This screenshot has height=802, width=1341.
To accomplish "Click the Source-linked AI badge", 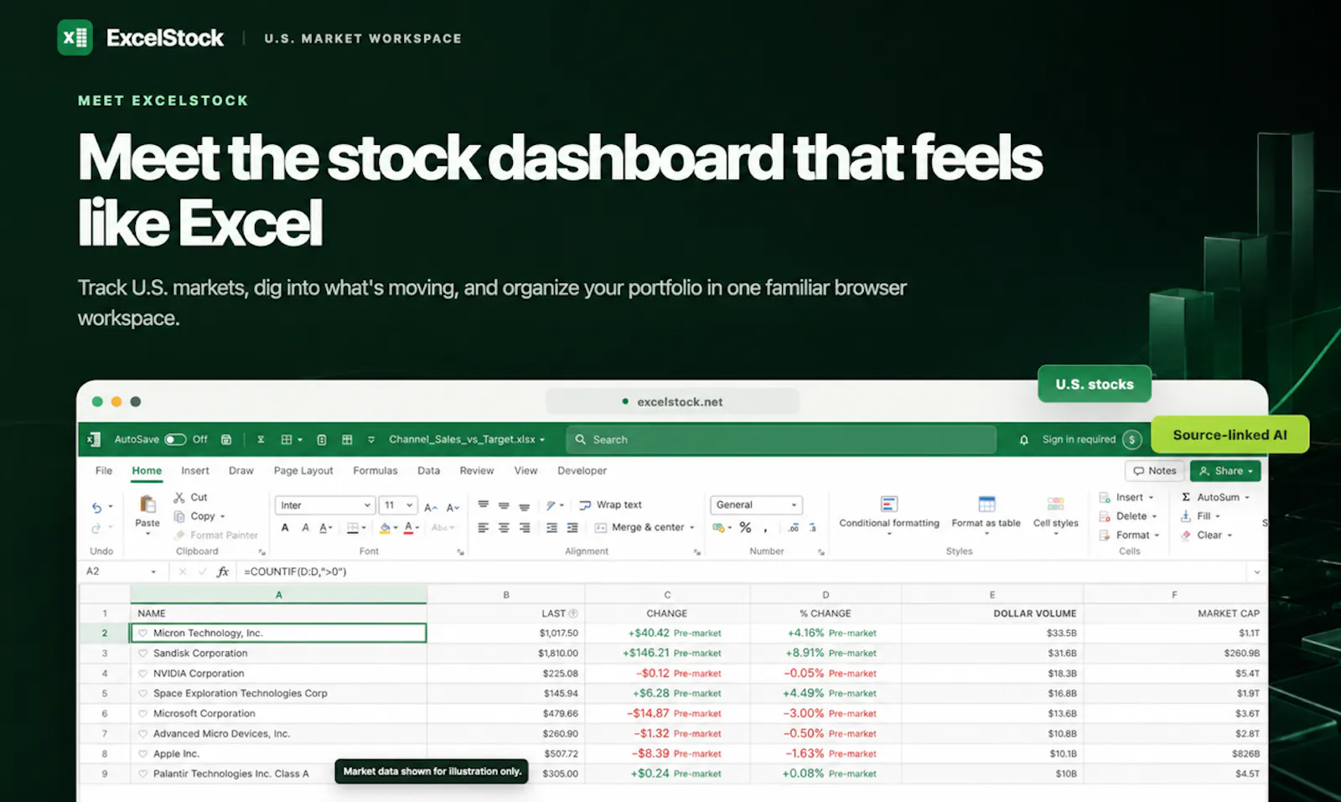I will coord(1230,434).
